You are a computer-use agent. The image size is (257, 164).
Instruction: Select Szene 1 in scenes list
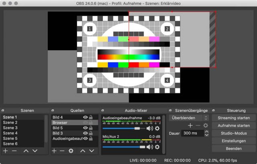point(22,117)
